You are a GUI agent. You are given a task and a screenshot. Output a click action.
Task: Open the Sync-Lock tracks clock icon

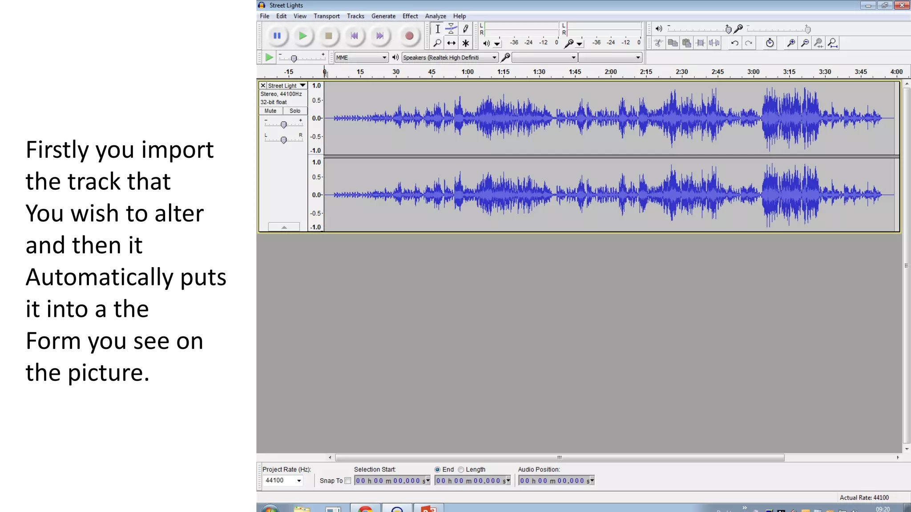pyautogui.click(x=770, y=43)
